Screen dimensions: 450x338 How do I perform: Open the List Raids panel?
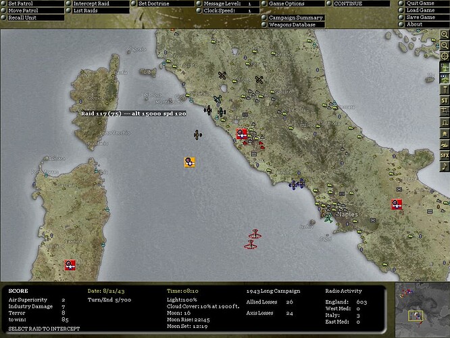coord(86,11)
